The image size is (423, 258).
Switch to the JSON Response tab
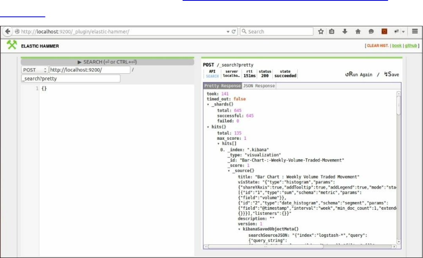(x=259, y=86)
